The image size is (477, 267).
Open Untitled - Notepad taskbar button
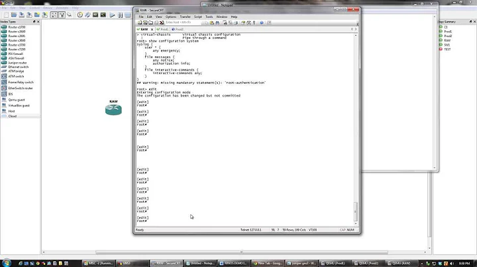pyautogui.click(x=199, y=263)
